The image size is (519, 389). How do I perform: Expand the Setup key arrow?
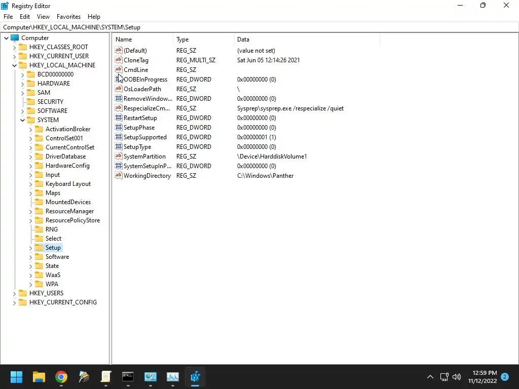coord(31,248)
